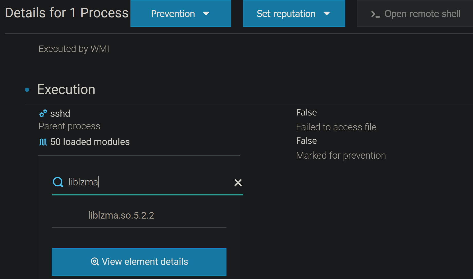Click inside the module search input field
This screenshot has height=279, width=473.
pos(142,182)
